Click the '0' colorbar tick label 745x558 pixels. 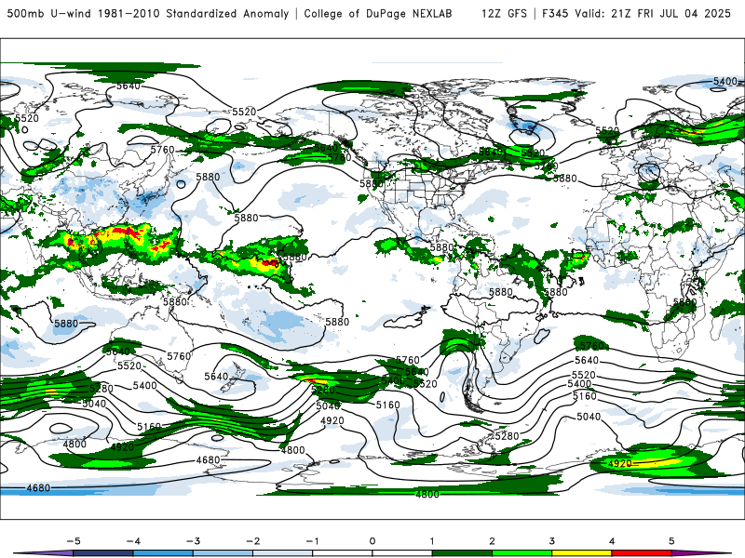[372, 541]
